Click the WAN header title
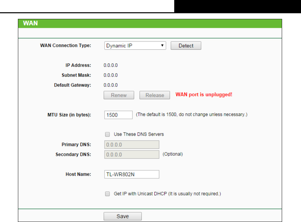This screenshot has width=301, height=222. [30, 23]
